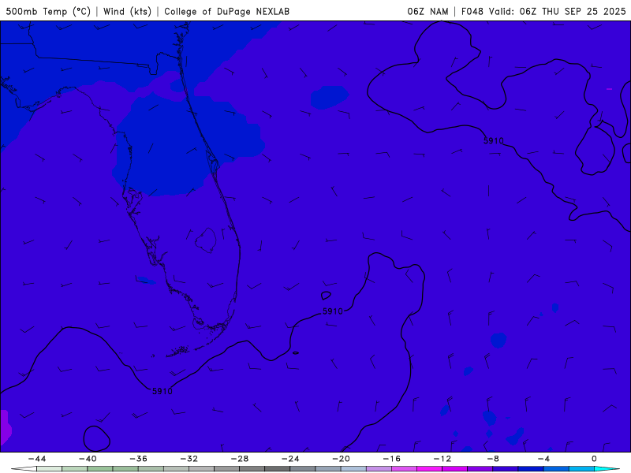Click the -28 colorbar tick label

[x=240, y=459]
